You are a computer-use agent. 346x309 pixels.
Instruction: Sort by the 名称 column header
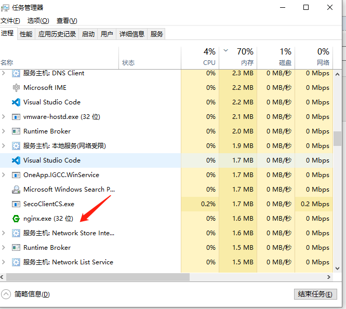[x=59, y=58]
